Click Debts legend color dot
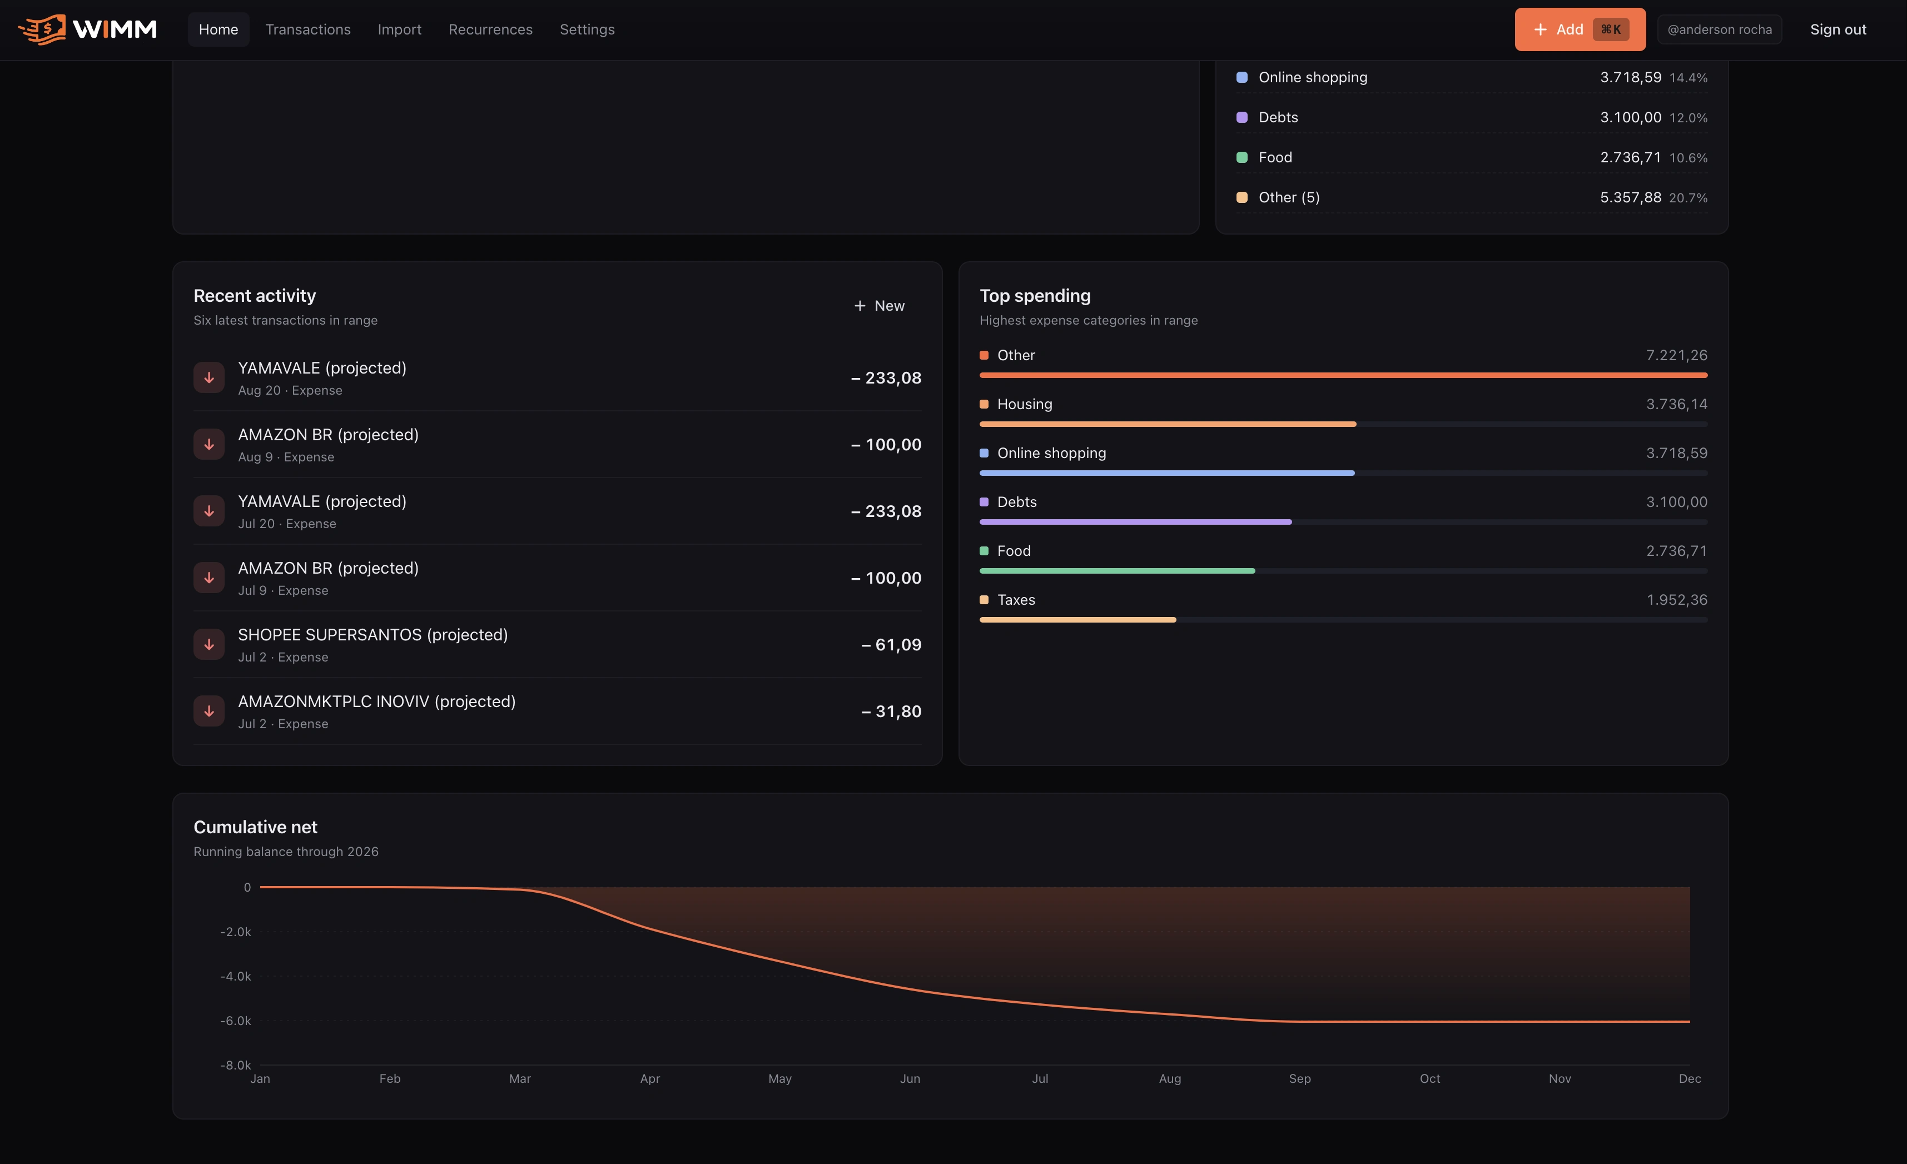Viewport: 1907px width, 1164px height. 1241,117
